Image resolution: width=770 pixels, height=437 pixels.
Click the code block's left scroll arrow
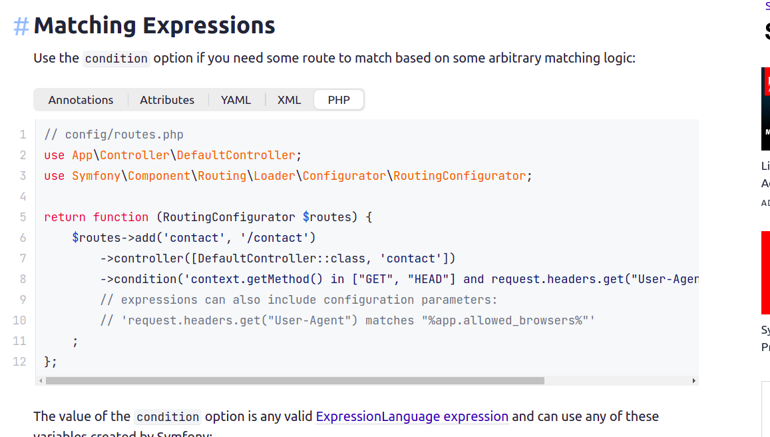[40, 381]
